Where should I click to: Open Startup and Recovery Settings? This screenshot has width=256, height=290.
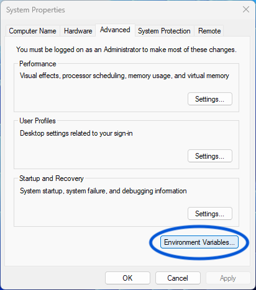point(210,214)
